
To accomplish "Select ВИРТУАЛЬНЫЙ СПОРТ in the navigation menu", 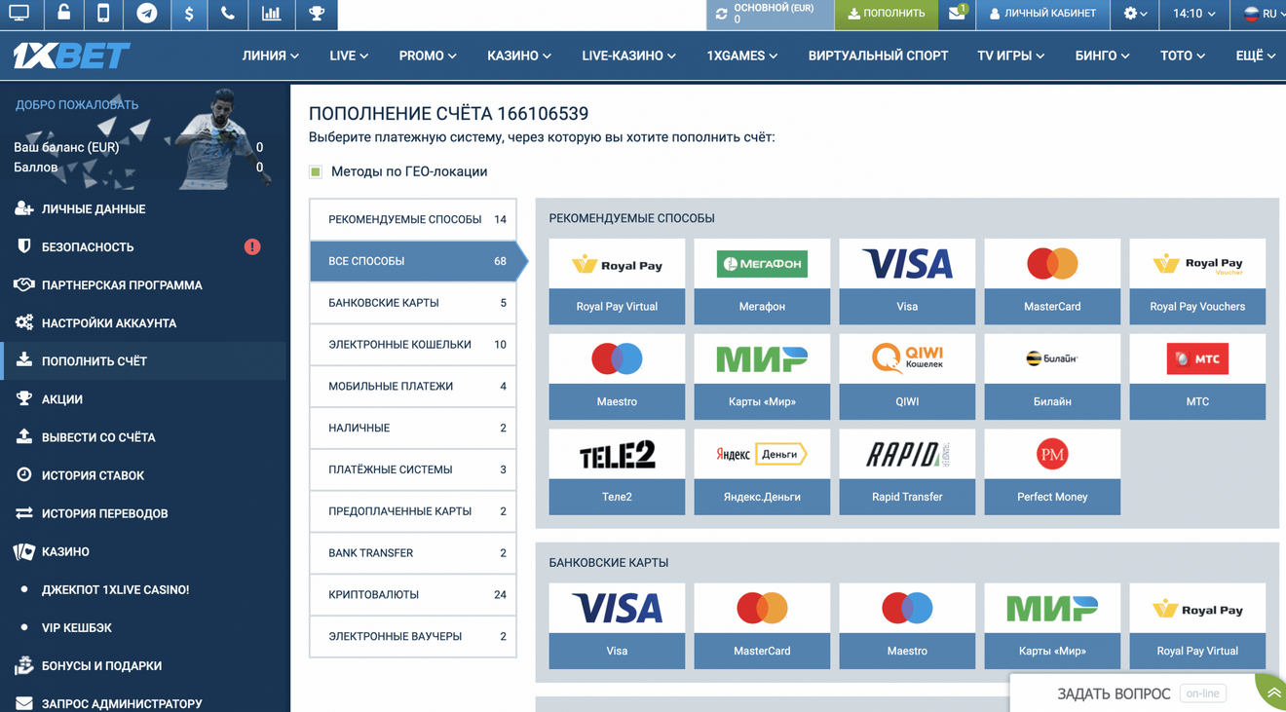I will (878, 56).
